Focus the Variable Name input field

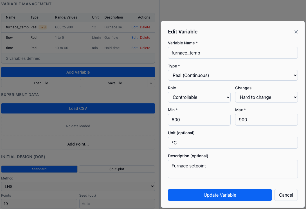(233, 53)
